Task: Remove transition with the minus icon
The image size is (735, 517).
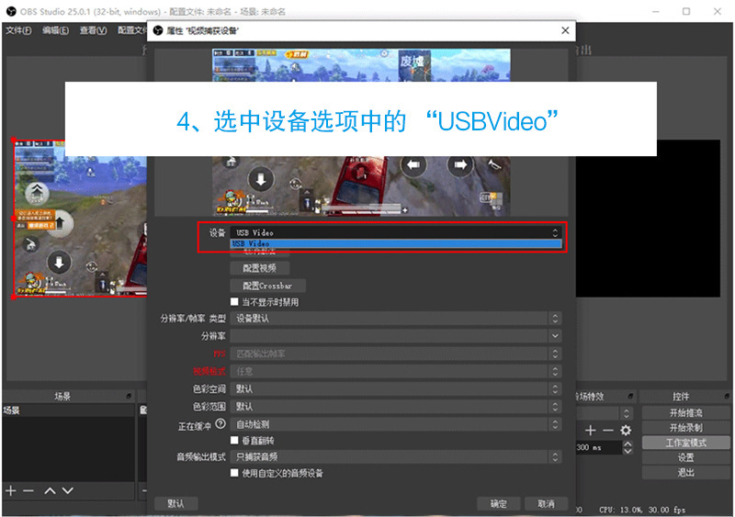Action: pyautogui.click(x=608, y=431)
